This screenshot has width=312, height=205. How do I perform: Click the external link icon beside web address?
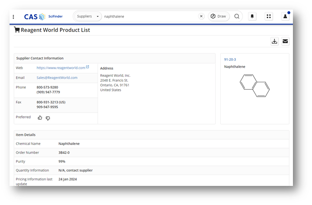point(87,67)
